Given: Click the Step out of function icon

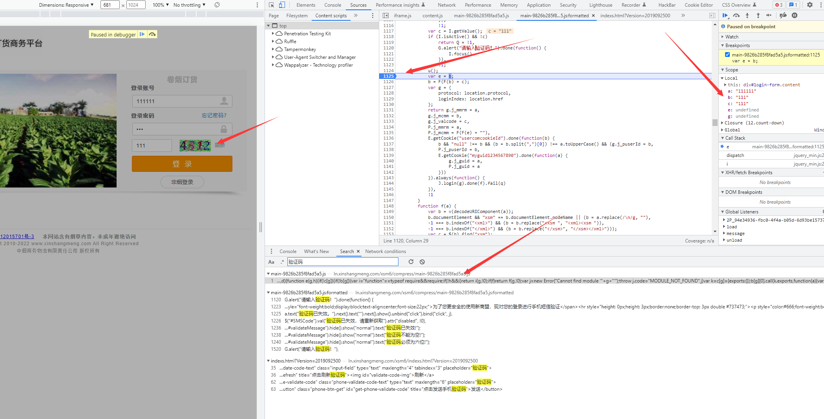Looking at the screenshot, I should (x=758, y=15).
